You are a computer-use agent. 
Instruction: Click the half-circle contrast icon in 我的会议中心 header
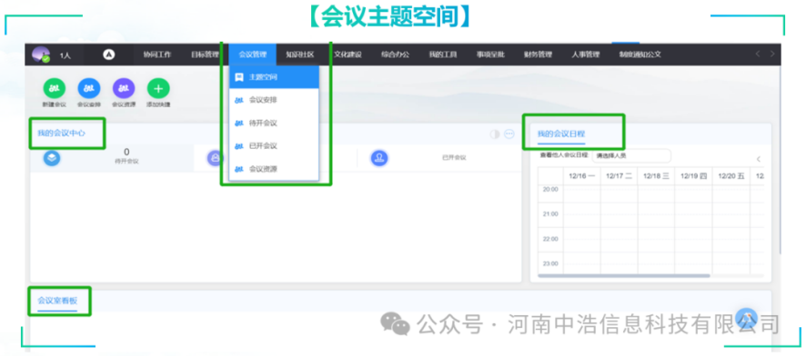point(495,134)
